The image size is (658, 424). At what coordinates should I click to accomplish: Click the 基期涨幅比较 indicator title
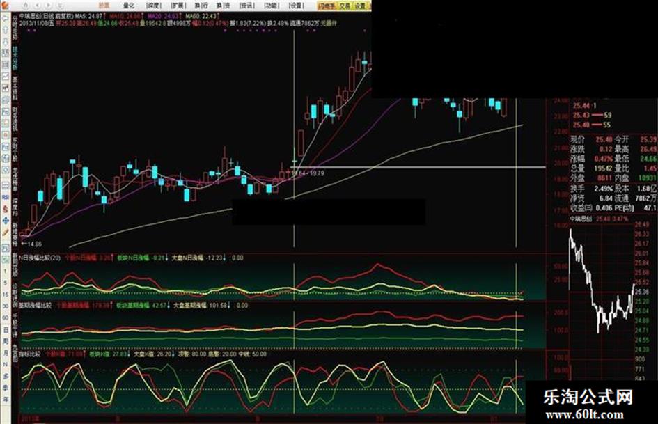[x=35, y=306]
